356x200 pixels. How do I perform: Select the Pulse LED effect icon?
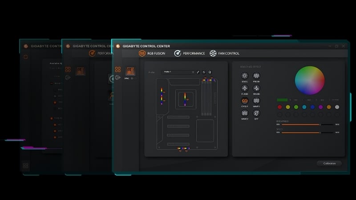pos(256,76)
